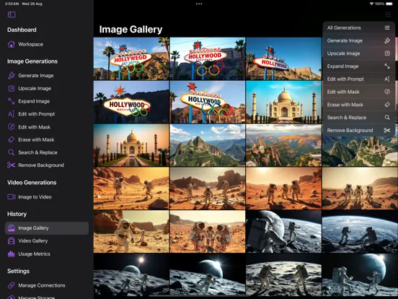This screenshot has width=398, height=299.
Task: Click the Workspace house icon
Action: click(11, 44)
